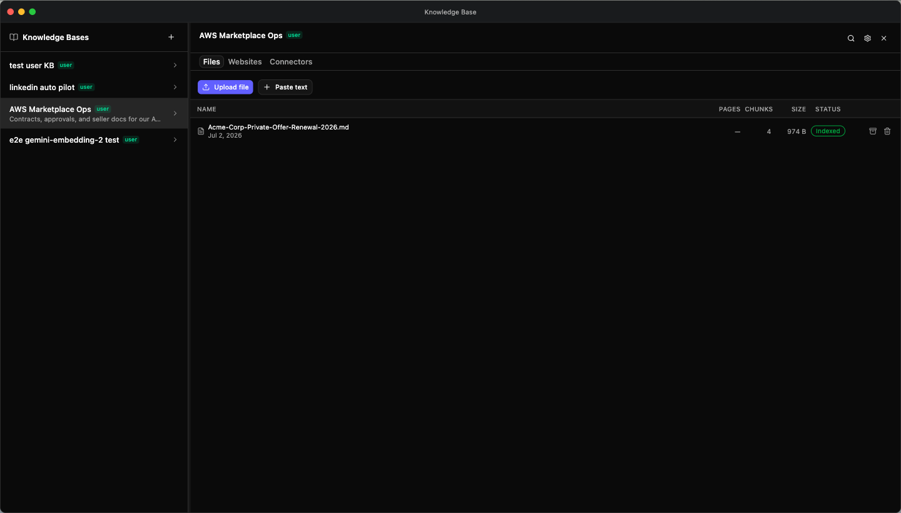The image size is (901, 513).
Task: Click the CHUNKS column header
Action: (758, 109)
